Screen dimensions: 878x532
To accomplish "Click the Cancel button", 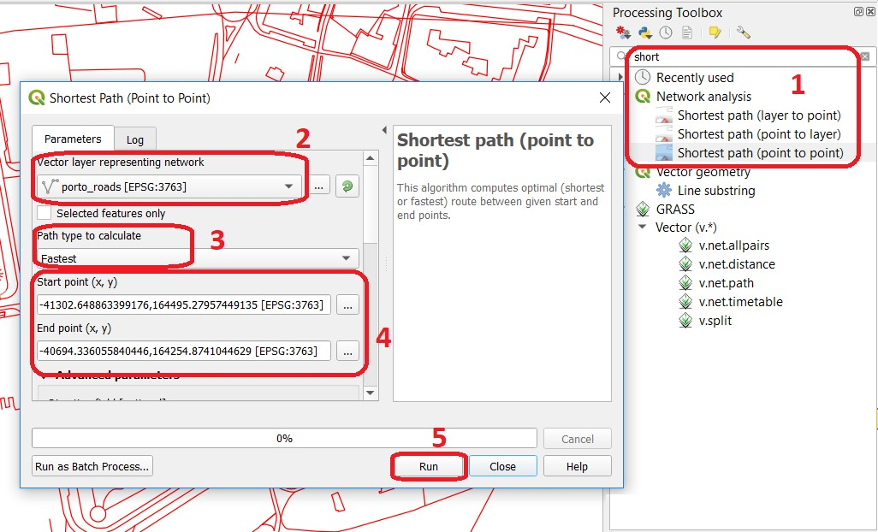I will pos(578,439).
